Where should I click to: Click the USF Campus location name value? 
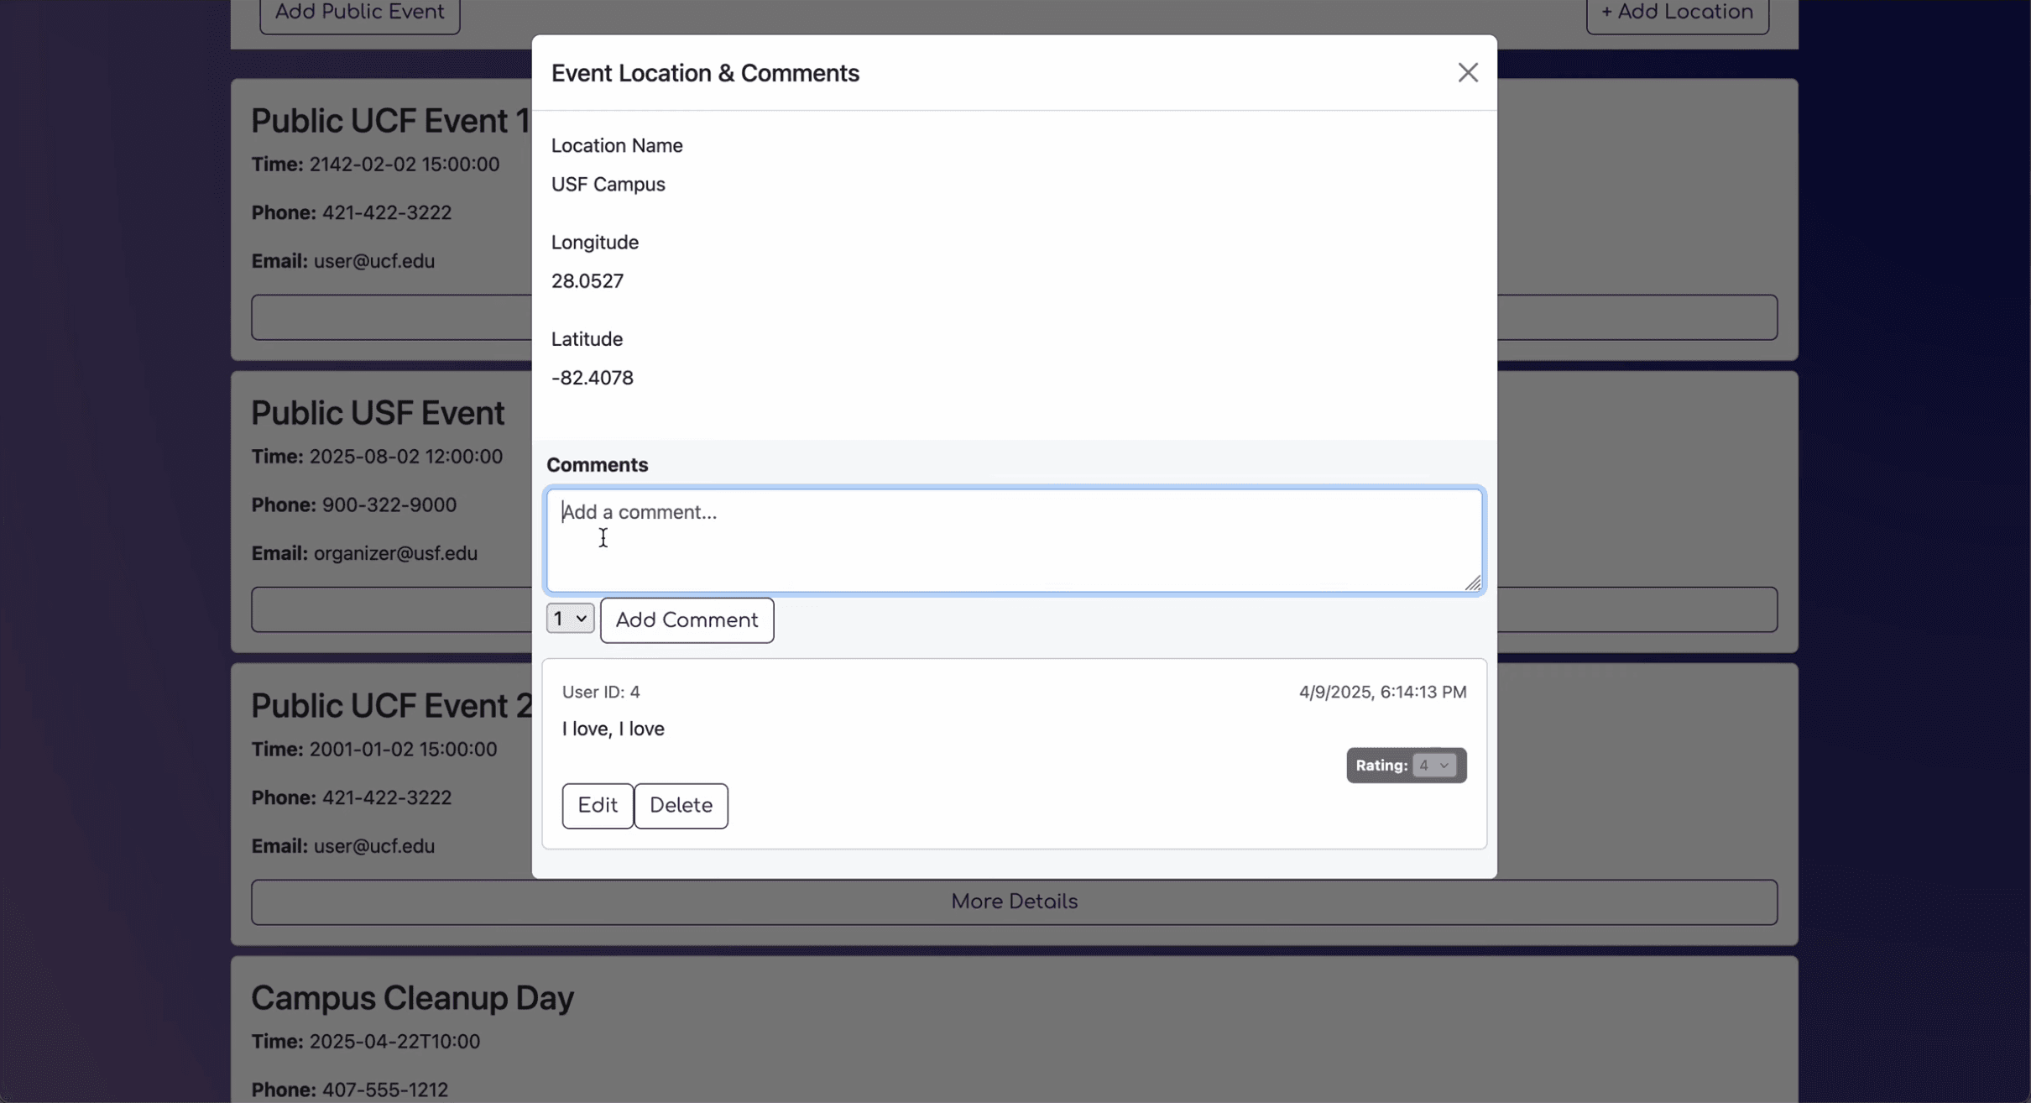608,185
